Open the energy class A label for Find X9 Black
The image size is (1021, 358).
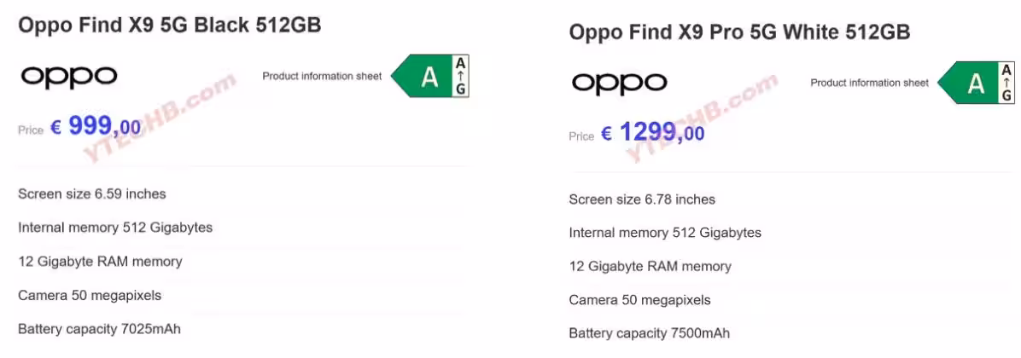pos(431,77)
